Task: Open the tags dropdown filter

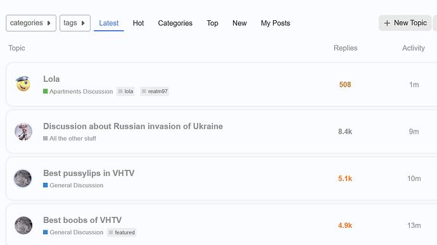Action: (x=75, y=23)
